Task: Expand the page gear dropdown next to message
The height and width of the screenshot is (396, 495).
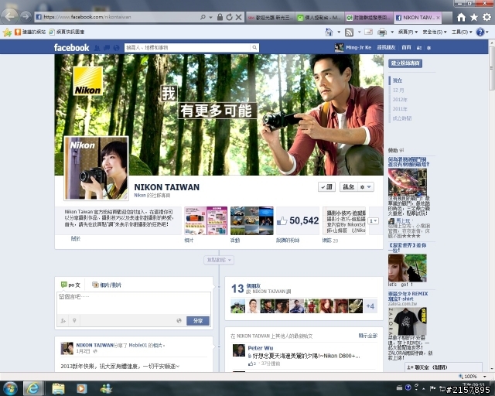Action: 366,187
